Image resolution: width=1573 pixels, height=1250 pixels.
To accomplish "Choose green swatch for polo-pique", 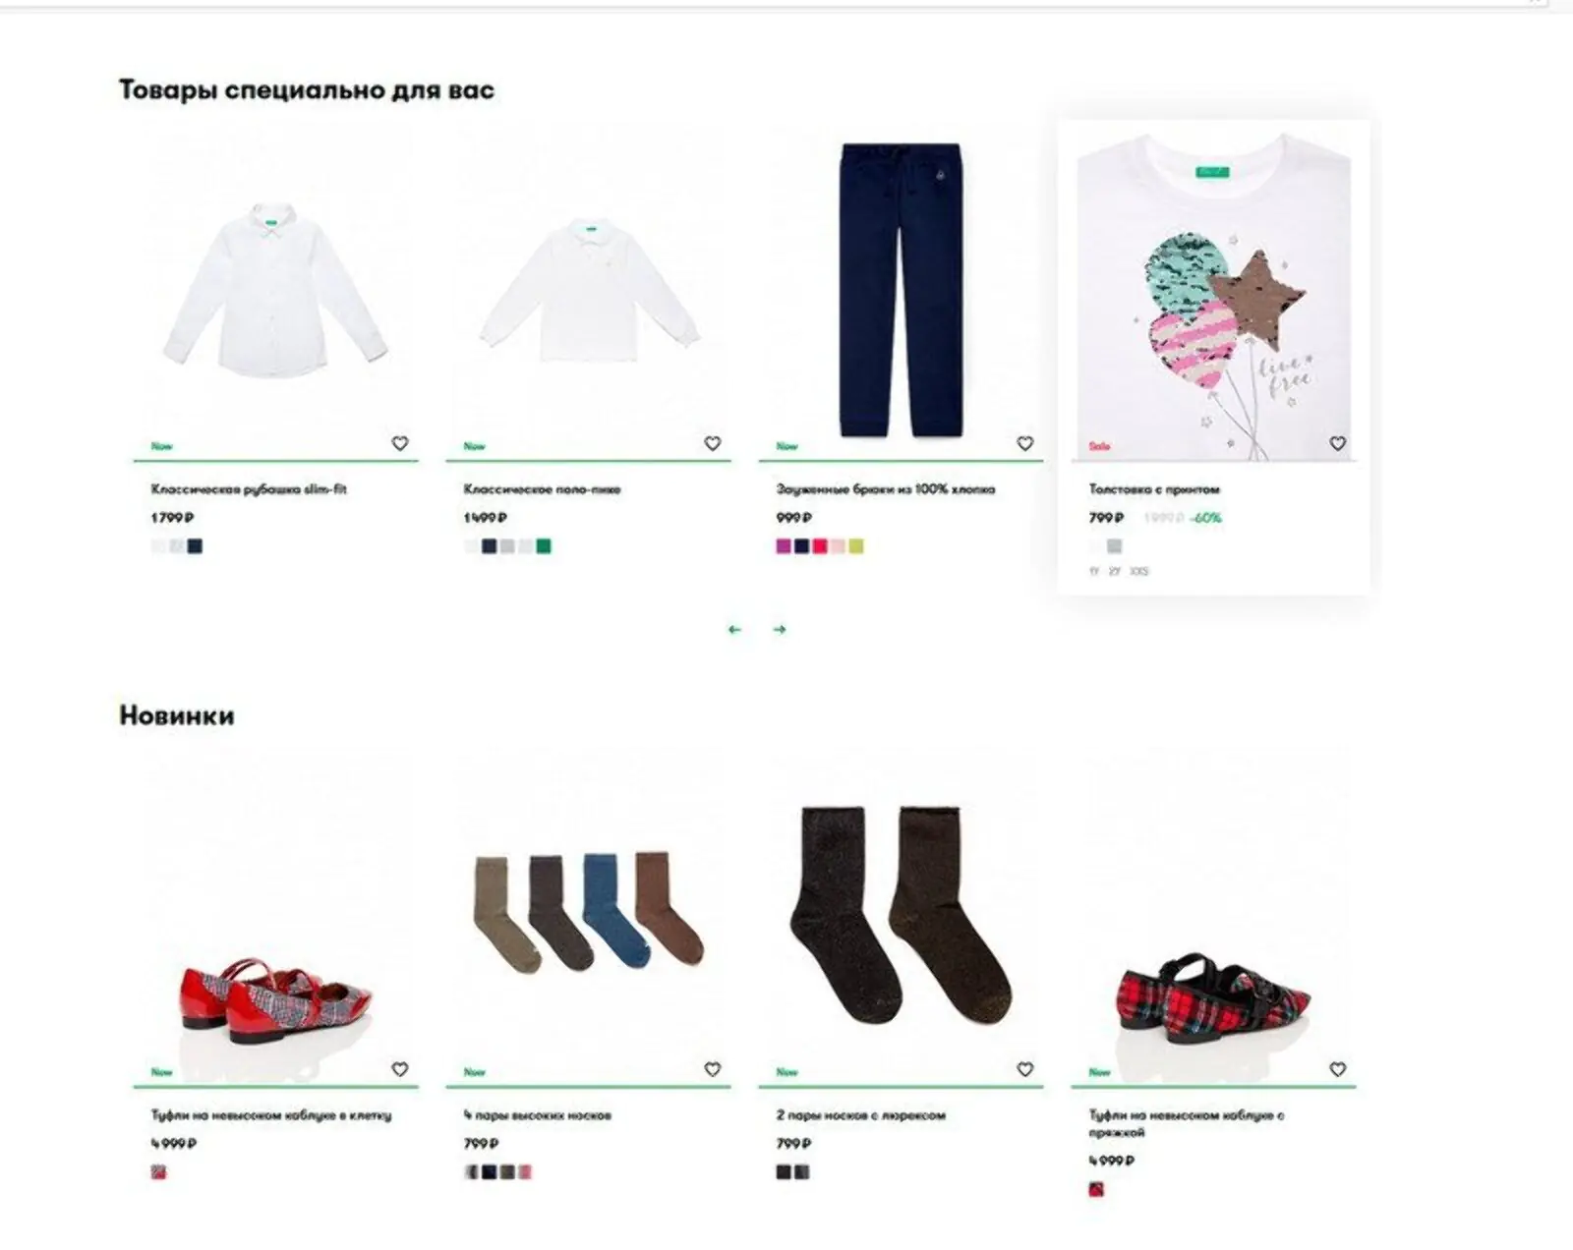I will 544,546.
